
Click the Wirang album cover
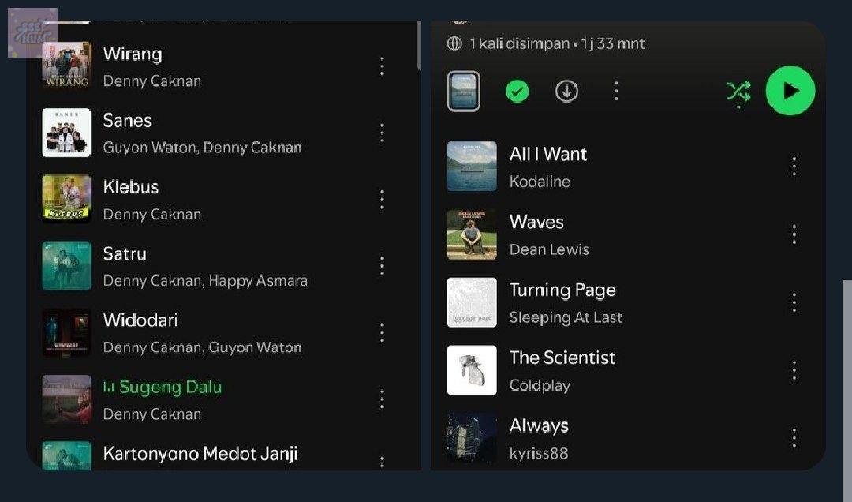(x=66, y=66)
